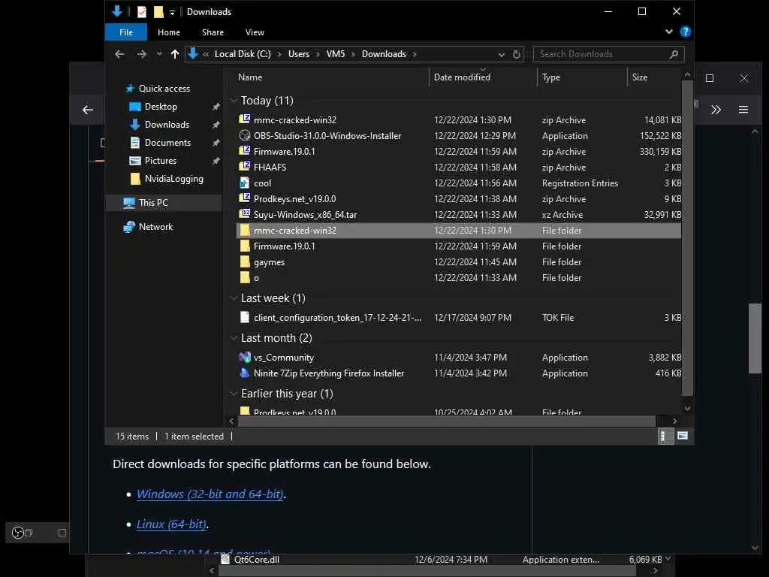This screenshot has width=769, height=577.
Task: Open address bar history dropdown
Action: click(501, 54)
